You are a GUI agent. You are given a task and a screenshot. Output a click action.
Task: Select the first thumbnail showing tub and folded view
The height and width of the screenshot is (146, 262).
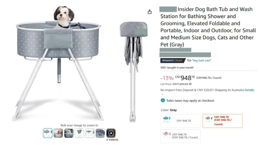click(48, 133)
